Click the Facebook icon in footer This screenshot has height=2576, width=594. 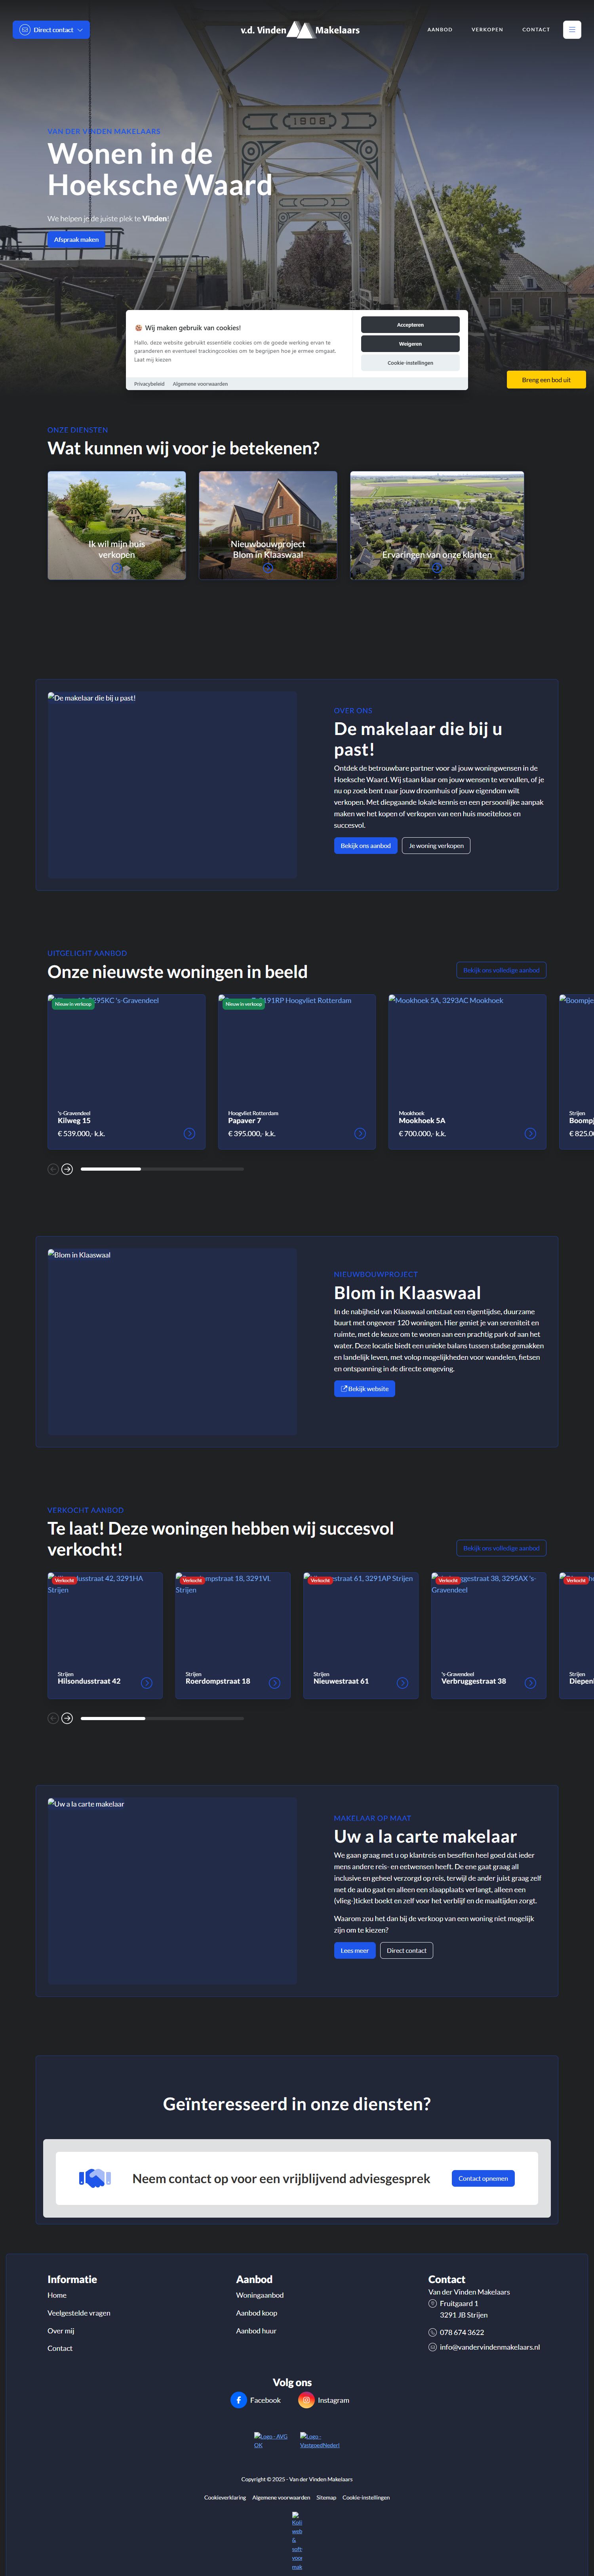click(x=239, y=2400)
